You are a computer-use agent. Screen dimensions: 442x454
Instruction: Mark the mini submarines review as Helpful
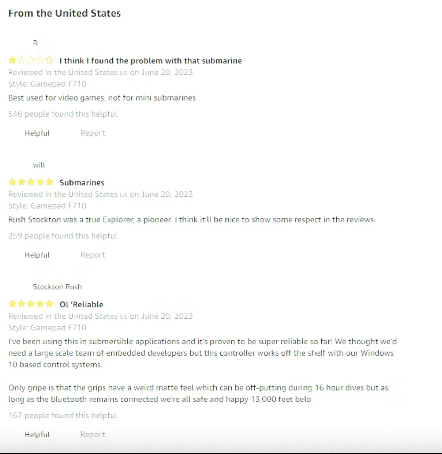37,133
